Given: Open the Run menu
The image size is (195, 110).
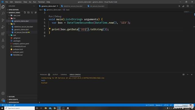Looking at the screenshot, I should point(35,2).
